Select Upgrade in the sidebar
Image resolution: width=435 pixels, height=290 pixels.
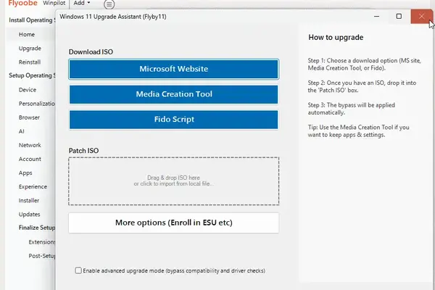click(x=30, y=48)
